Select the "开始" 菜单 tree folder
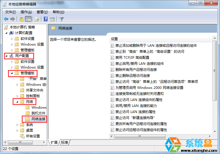 (37, 79)
